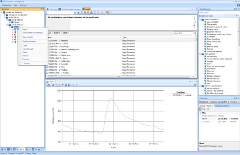The image size is (240, 155).
Task: Click the Run test tool
Action: coord(210,49)
